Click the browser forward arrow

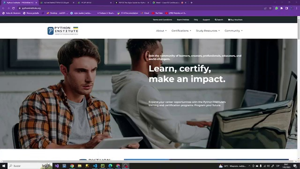tap(8, 8)
